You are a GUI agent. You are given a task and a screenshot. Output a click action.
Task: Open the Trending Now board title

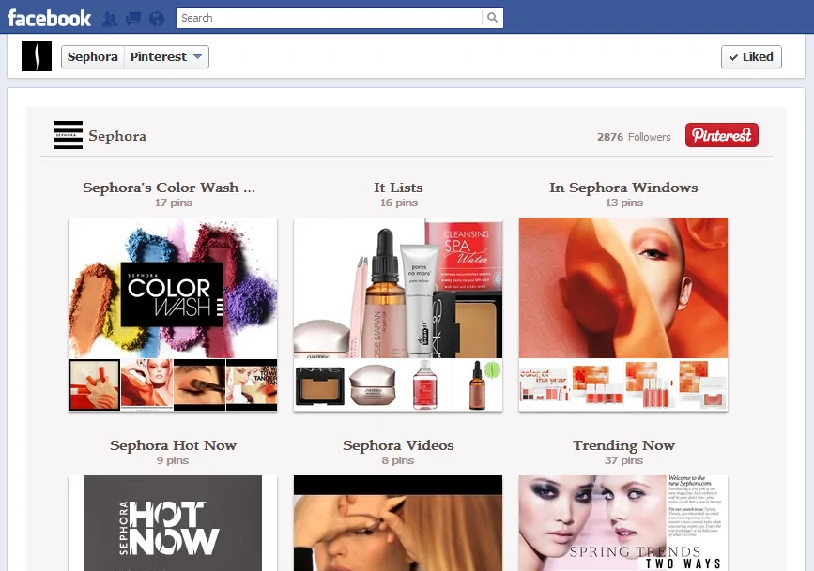pyautogui.click(x=623, y=445)
